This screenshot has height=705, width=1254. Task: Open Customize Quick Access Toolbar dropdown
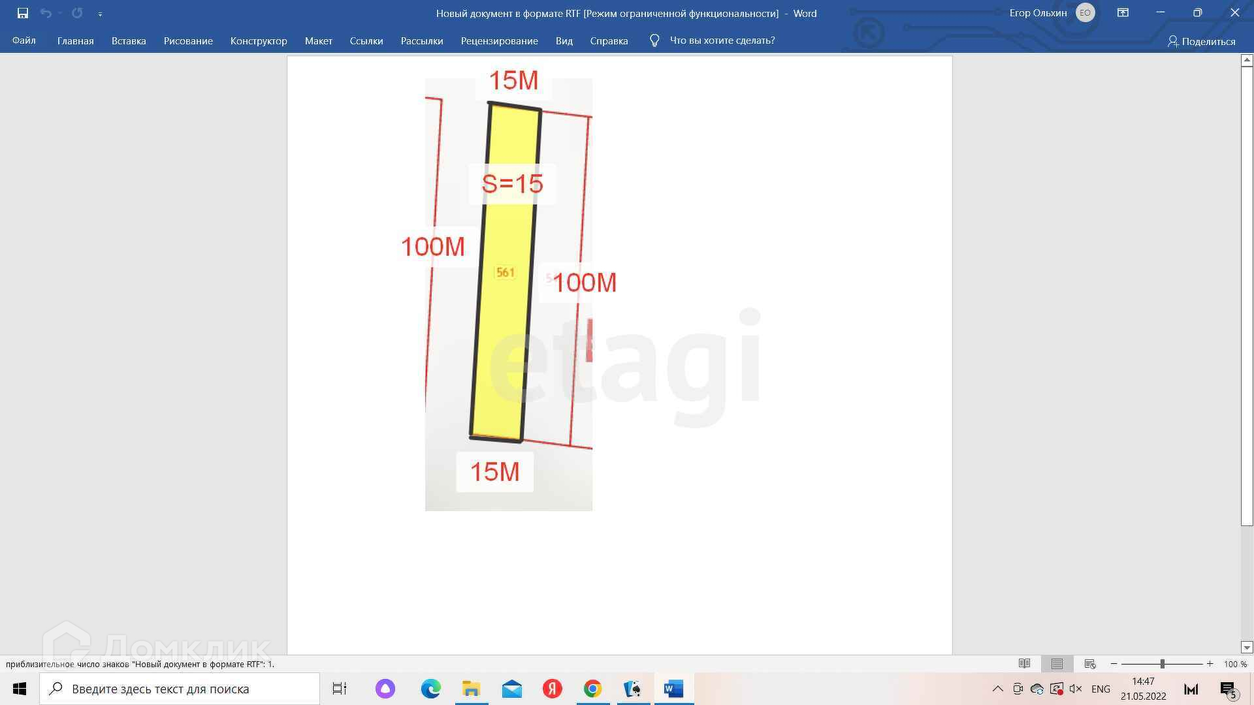pos(100,14)
